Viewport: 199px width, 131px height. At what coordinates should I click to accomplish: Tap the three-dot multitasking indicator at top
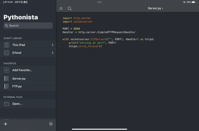(x=99, y=2)
